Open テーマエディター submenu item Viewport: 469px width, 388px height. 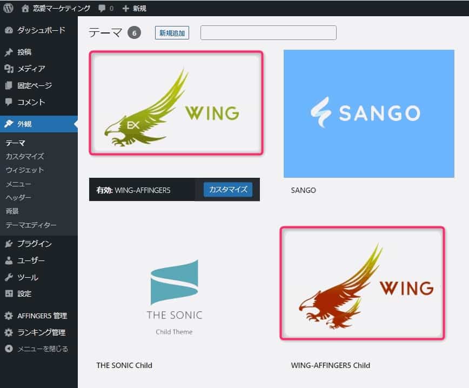pos(31,225)
